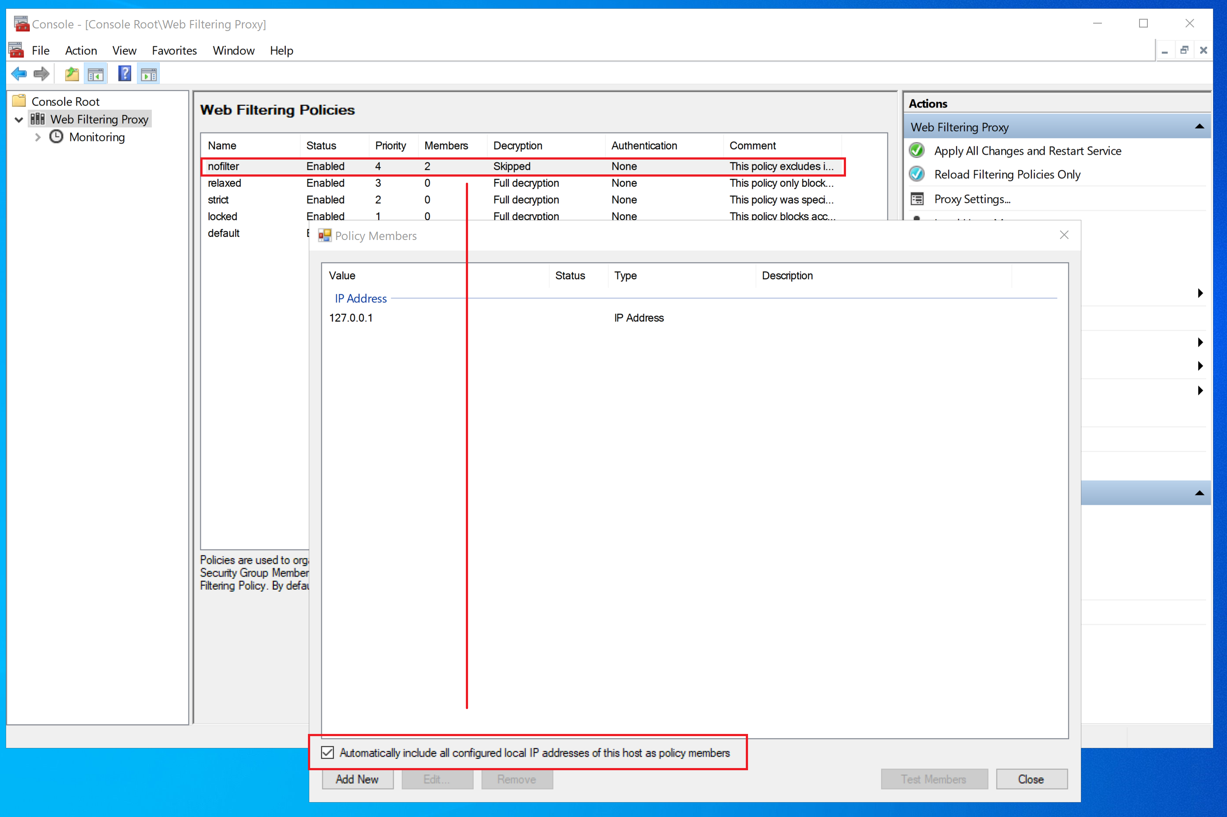Screen dimensions: 1227x817
Task: Open the Favorites menu
Action: click(174, 51)
